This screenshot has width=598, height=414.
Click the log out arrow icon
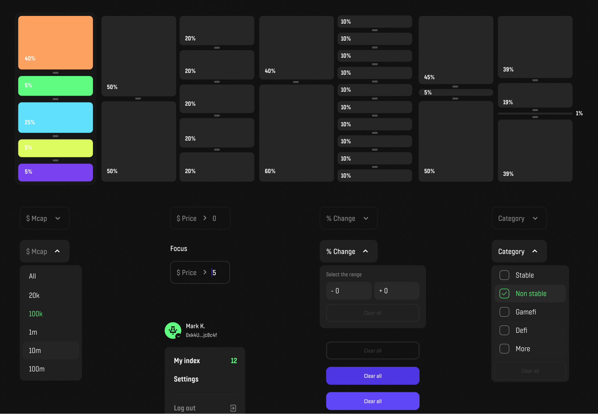click(x=233, y=408)
